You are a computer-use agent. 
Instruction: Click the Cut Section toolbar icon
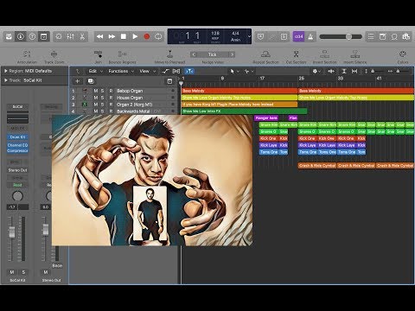[x=296, y=54]
